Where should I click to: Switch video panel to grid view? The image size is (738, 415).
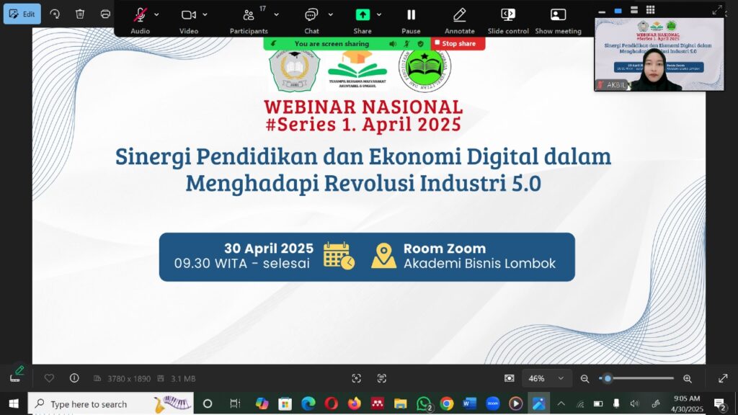coord(651,10)
